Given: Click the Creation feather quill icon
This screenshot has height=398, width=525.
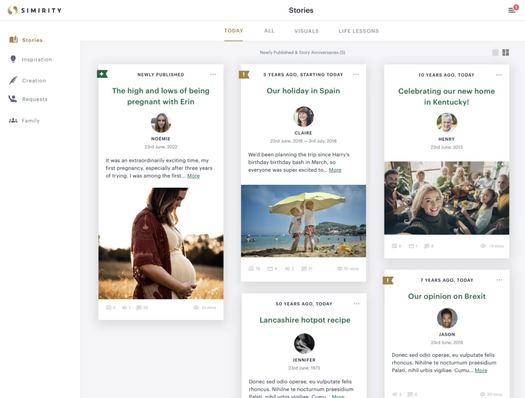Looking at the screenshot, I should [13, 80].
